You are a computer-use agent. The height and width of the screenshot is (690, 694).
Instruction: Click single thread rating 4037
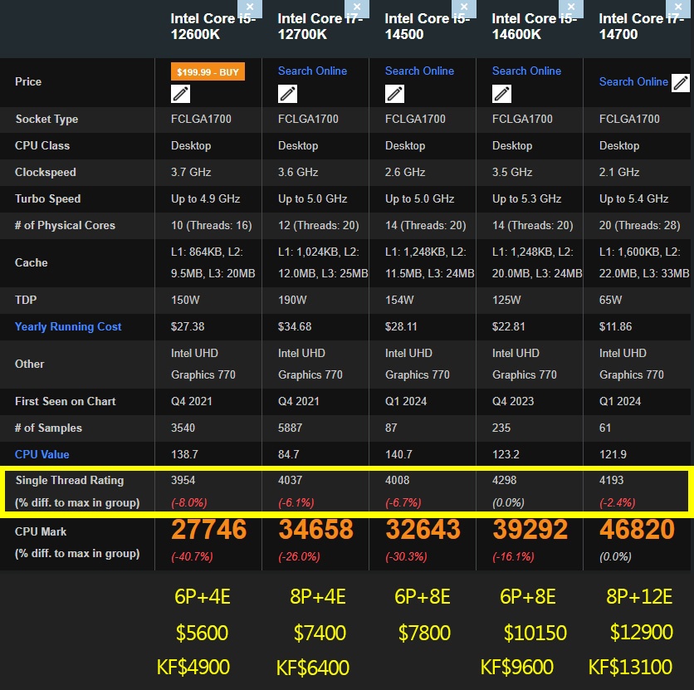(x=291, y=480)
